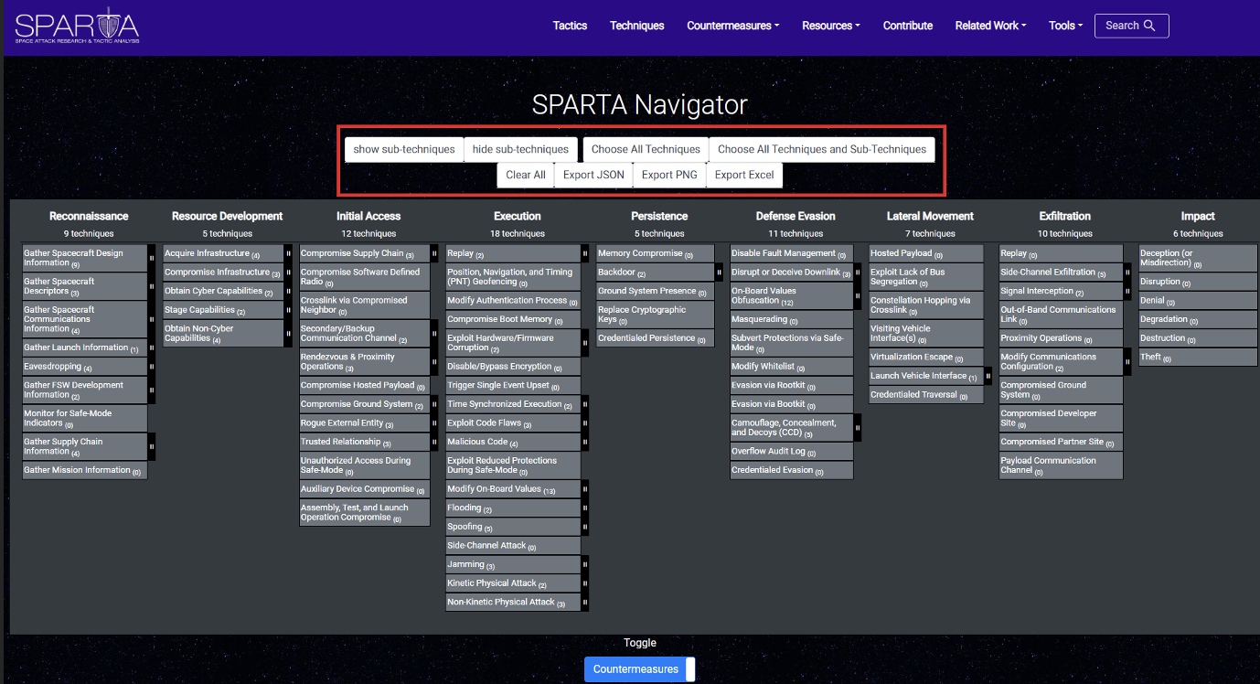
Task: Select Obtain Non-Cyber Capabilities technique
Action: coord(224,334)
